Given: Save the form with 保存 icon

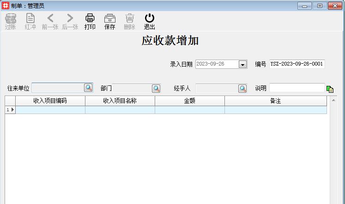Looking at the screenshot, I should tap(110, 21).
